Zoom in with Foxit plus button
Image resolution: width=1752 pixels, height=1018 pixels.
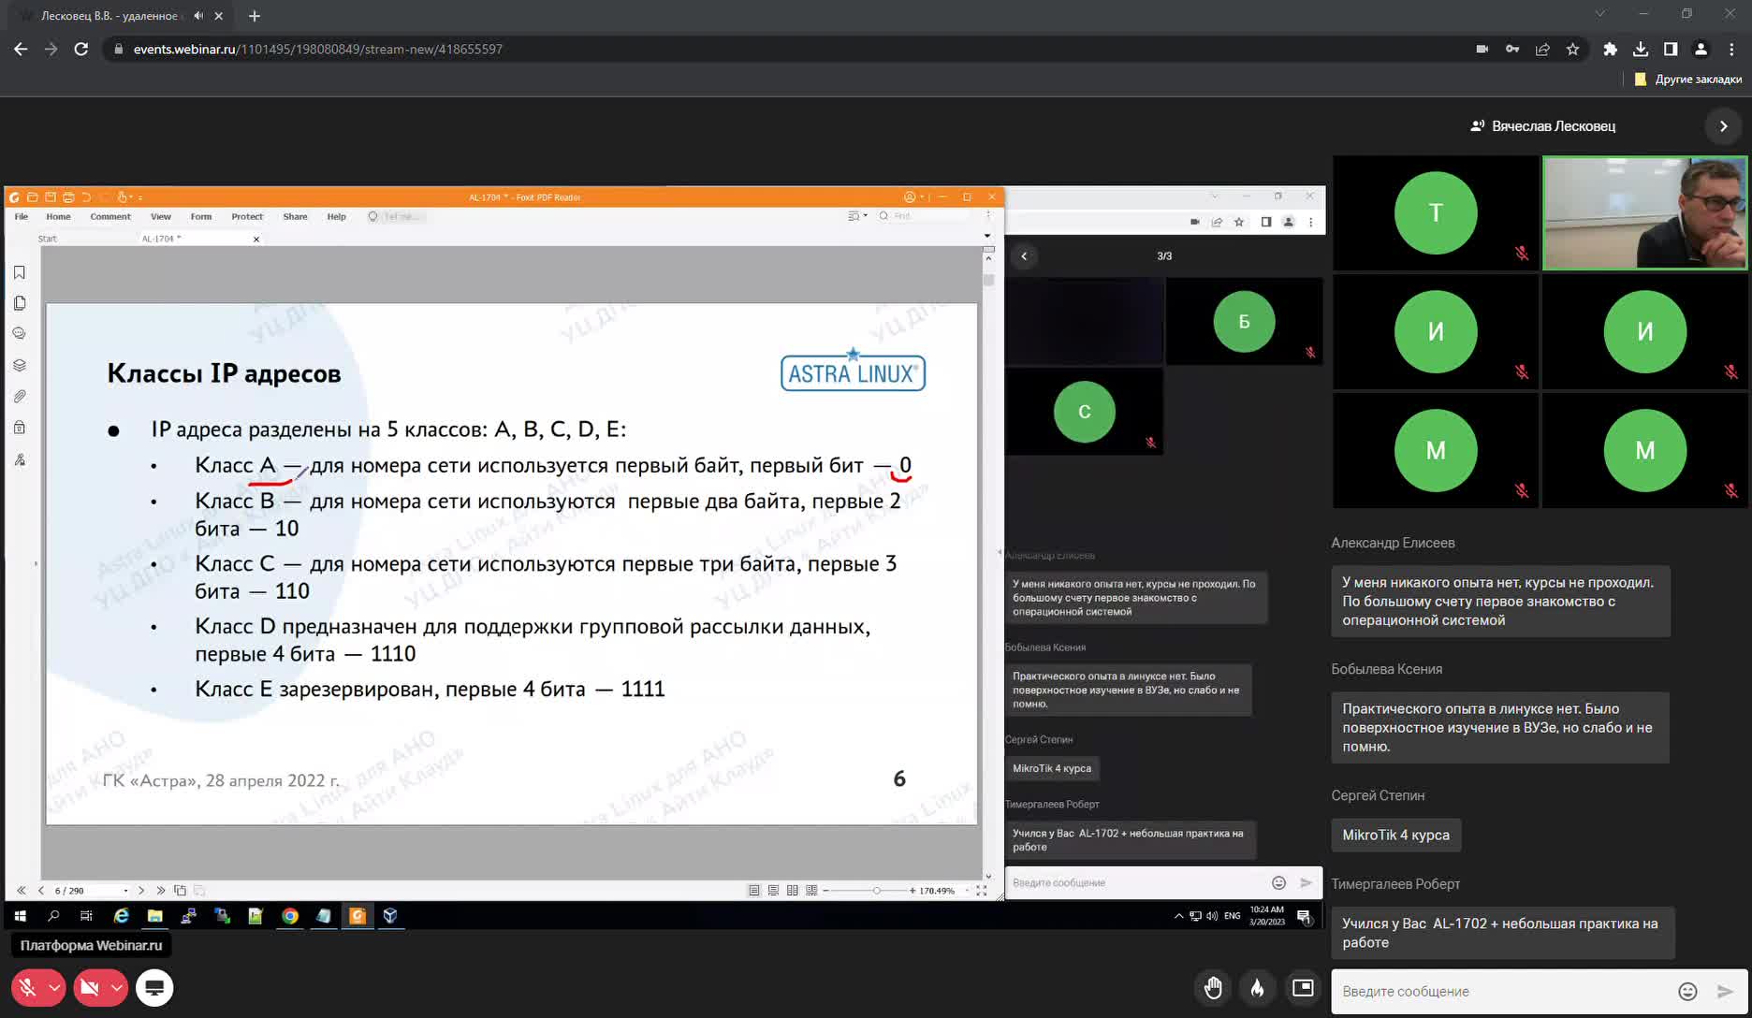[x=912, y=891]
